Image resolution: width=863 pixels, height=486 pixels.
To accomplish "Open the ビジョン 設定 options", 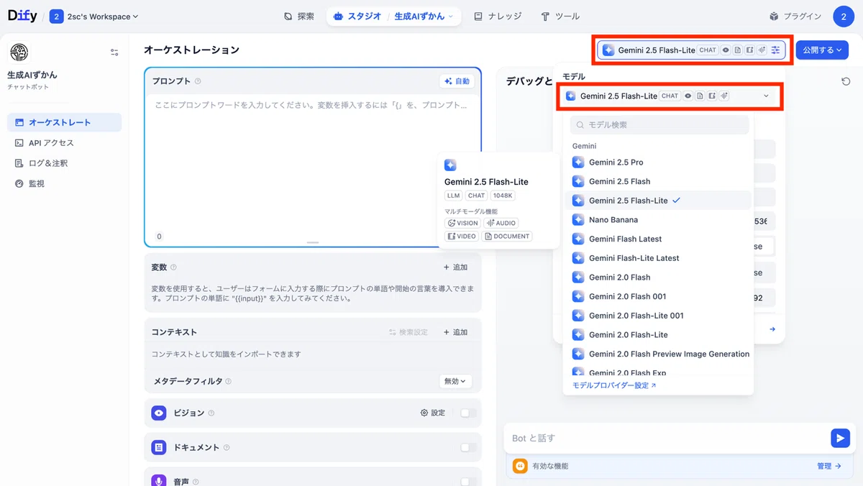I will tap(433, 413).
